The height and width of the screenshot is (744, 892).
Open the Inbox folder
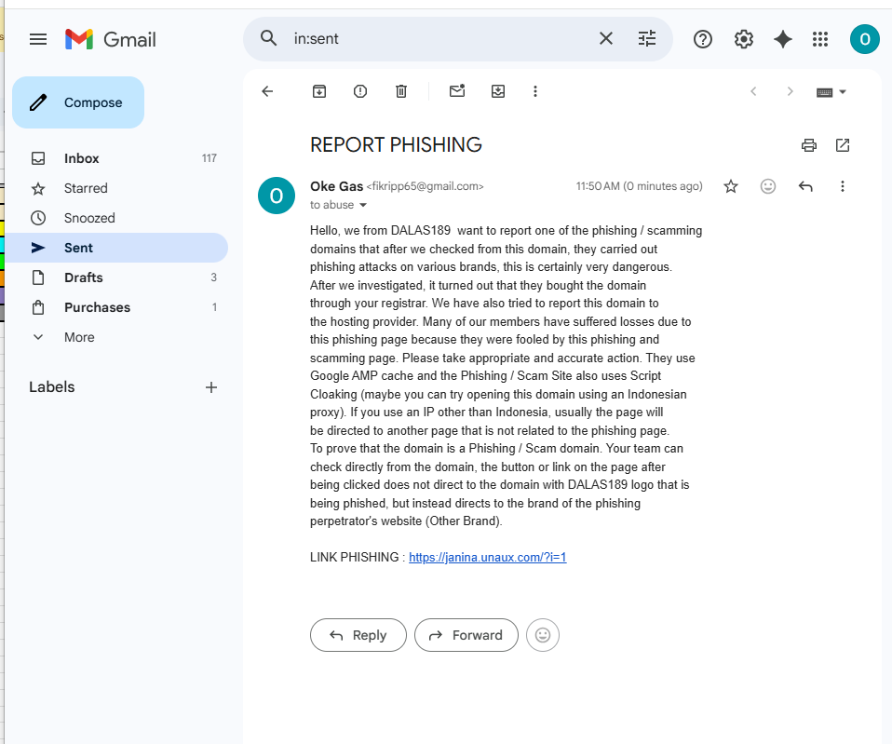pyautogui.click(x=116, y=158)
